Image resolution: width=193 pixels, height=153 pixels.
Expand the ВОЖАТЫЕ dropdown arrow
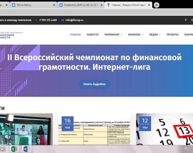coord(142,35)
